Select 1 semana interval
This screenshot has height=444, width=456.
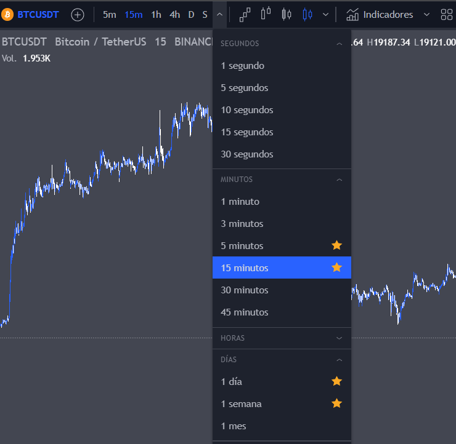click(282, 403)
